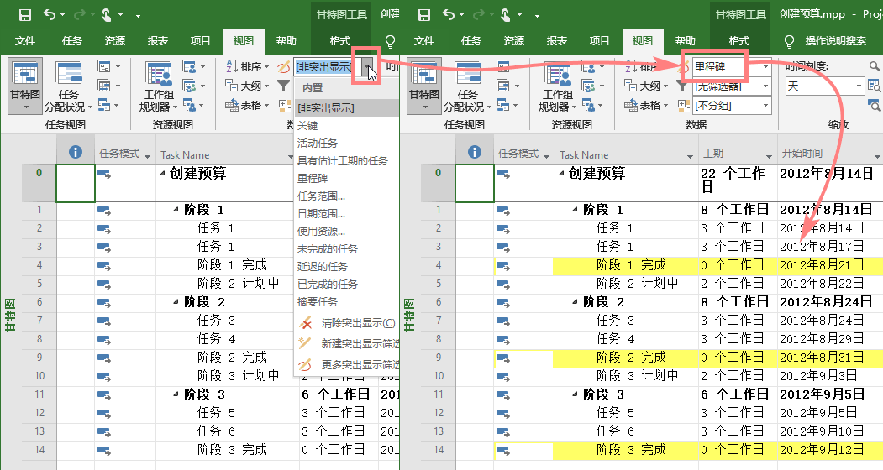Click the Tell Me lightbulb in the left window
The height and width of the screenshot is (470, 883).
click(390, 41)
